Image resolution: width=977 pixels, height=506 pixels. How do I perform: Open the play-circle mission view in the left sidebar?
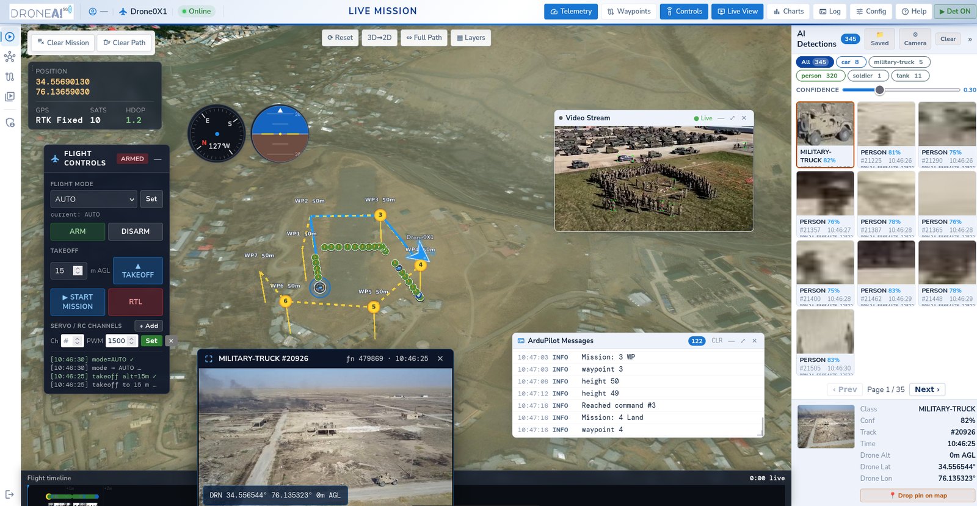pyautogui.click(x=10, y=37)
